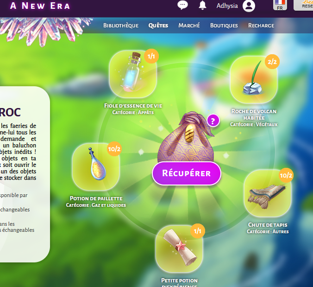This screenshot has height=287, width=313.
Task: Select the Fiole d'essence de vie item
Action: click(133, 74)
